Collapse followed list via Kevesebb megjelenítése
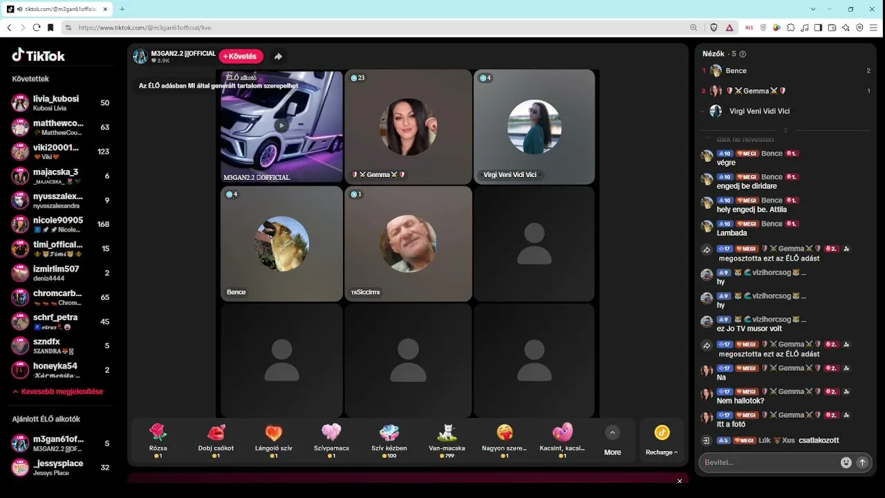Screen dimensions: 885x498 pos(57,391)
